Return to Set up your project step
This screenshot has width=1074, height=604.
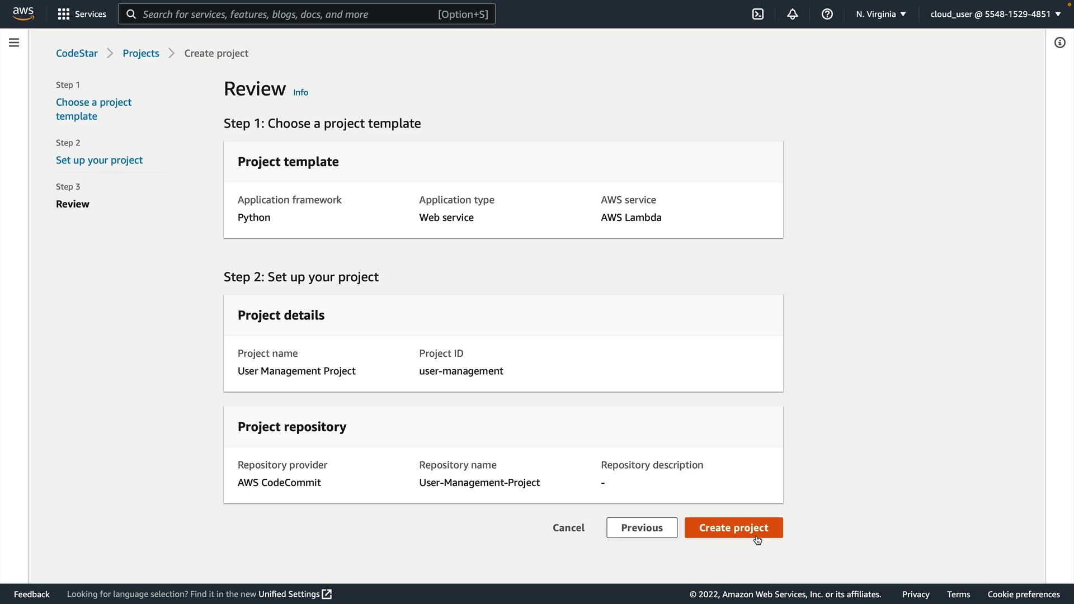pos(99,160)
